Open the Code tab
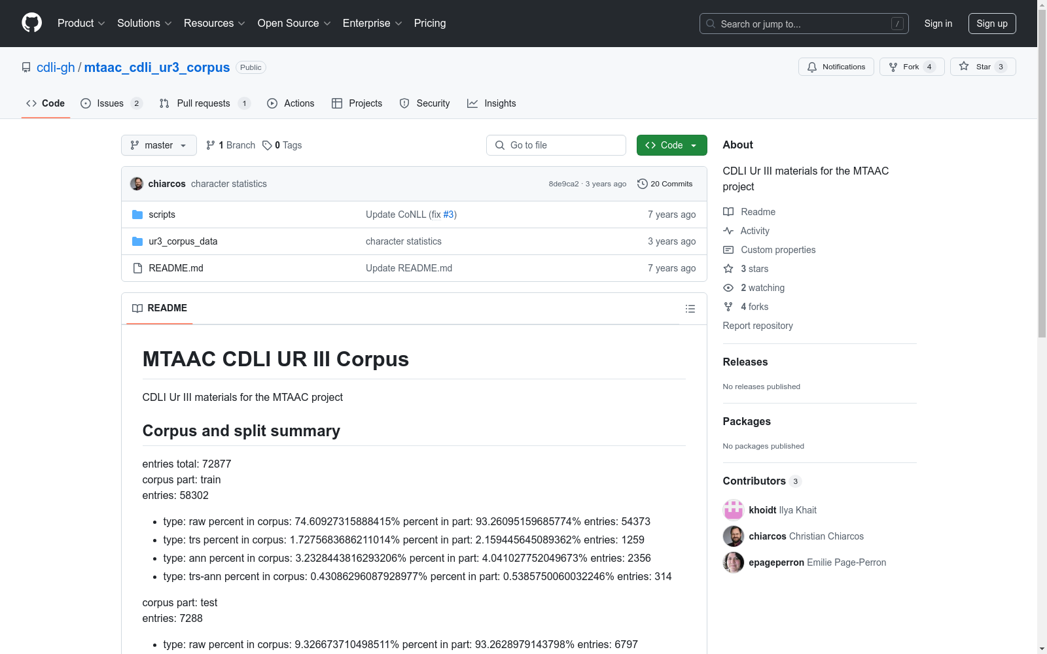 point(46,103)
